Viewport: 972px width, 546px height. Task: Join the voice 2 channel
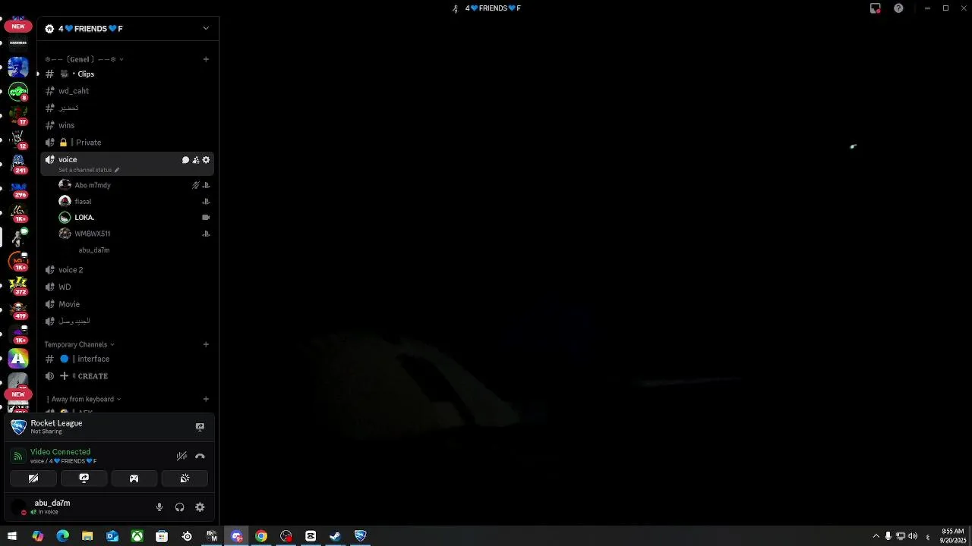(128, 270)
